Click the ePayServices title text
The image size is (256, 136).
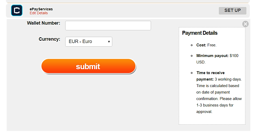tap(41, 9)
